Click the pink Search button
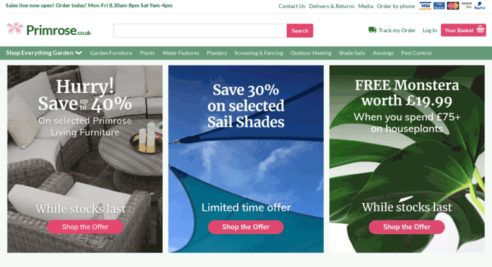The width and height of the screenshot is (492, 267). tap(300, 31)
